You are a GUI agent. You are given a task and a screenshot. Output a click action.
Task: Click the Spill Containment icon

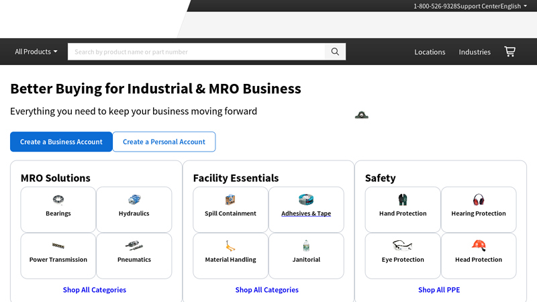pyautogui.click(x=230, y=199)
